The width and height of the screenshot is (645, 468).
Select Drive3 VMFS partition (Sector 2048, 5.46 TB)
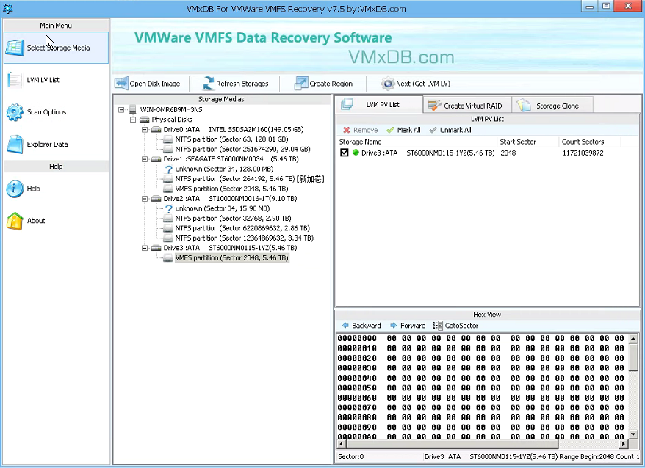coord(231,257)
